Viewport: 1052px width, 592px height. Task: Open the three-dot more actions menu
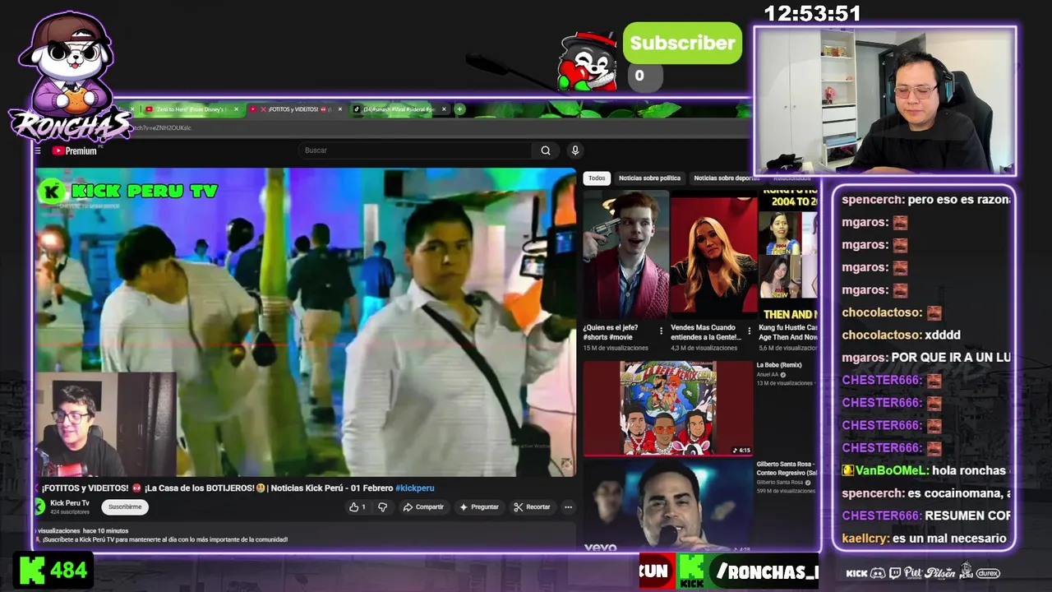coord(568,507)
